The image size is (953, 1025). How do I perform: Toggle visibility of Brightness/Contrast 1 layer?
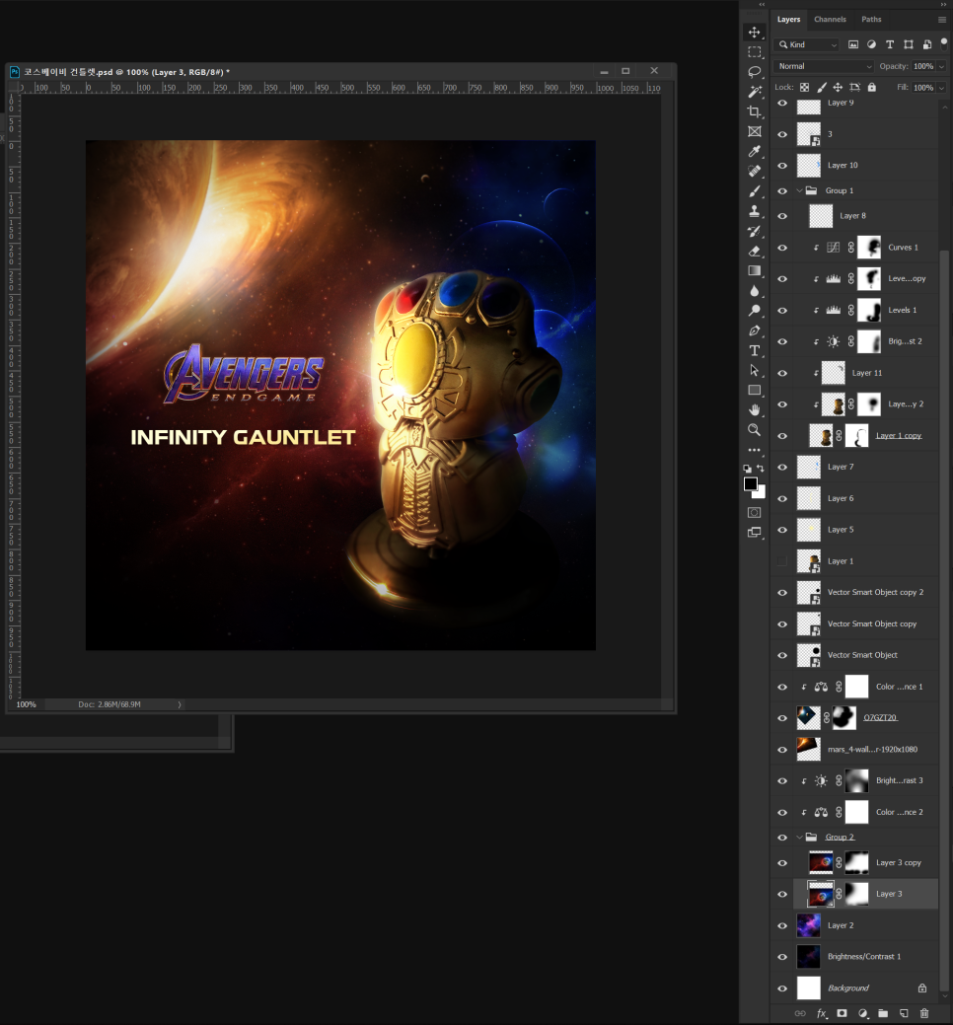point(782,957)
